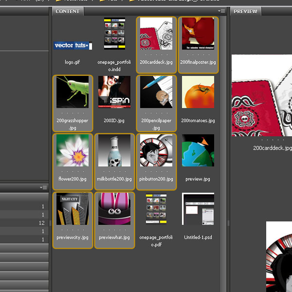The image size is (292, 292).
Task: Click the logo.gif filename label
Action: coord(73,62)
